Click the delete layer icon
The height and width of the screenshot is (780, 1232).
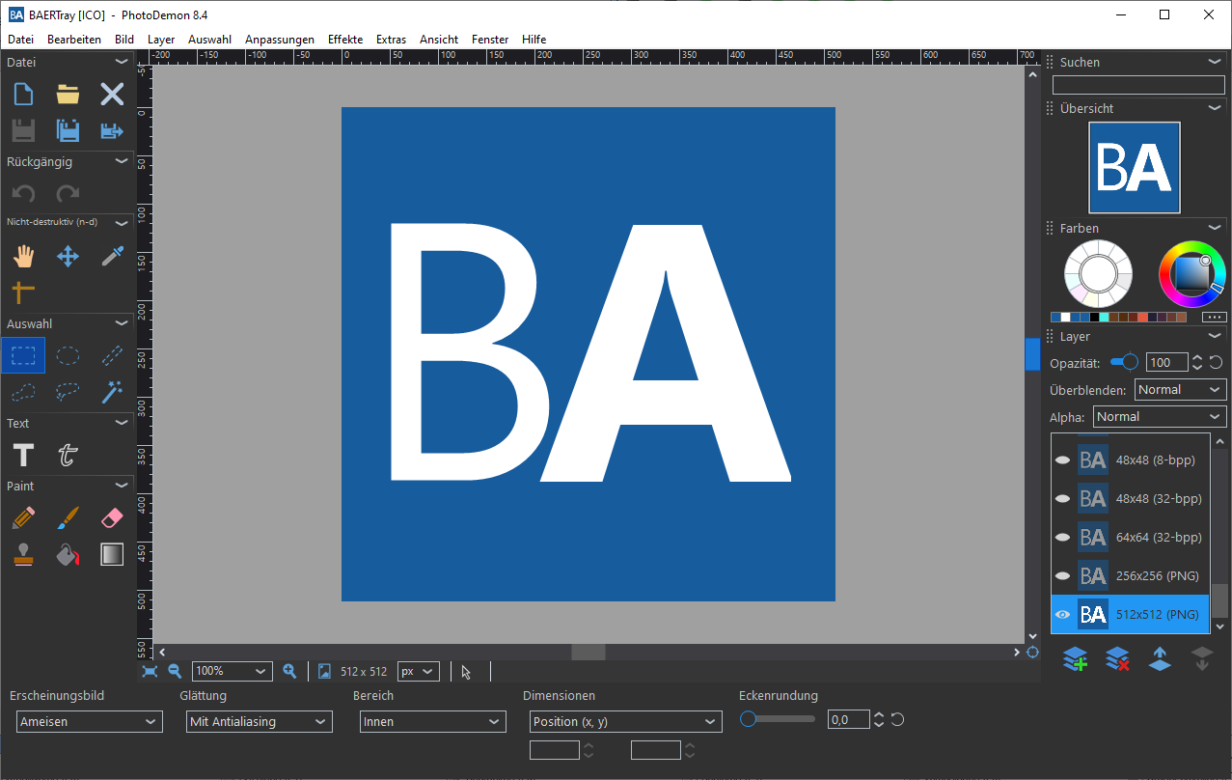click(x=1117, y=658)
